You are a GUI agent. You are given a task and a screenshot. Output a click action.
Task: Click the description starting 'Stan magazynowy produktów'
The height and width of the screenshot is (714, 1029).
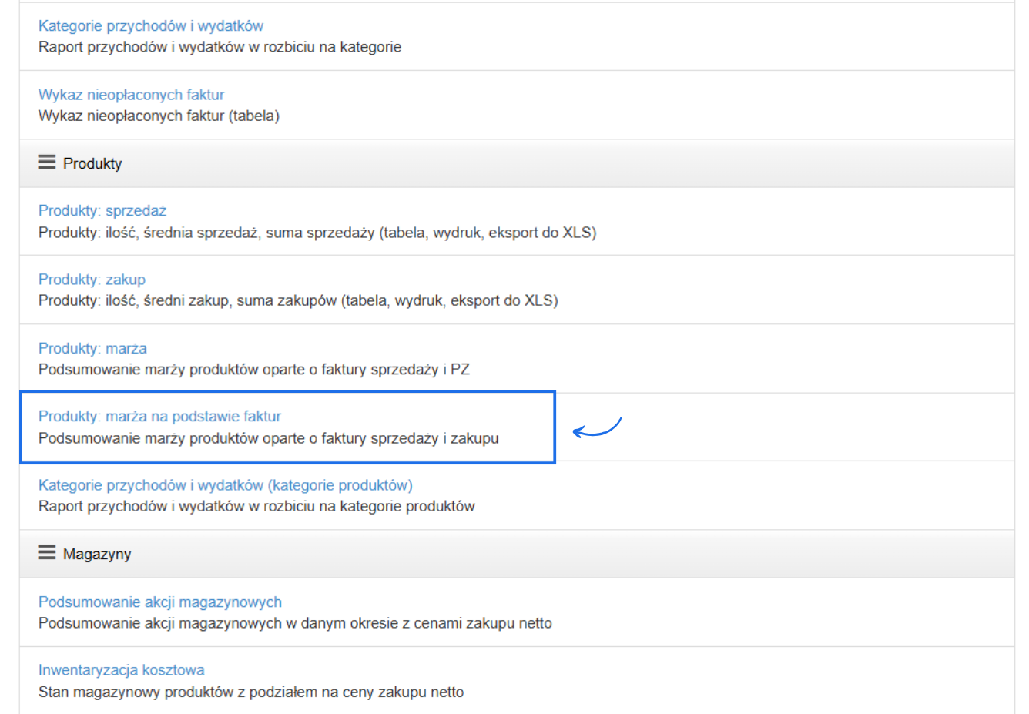[x=251, y=692]
